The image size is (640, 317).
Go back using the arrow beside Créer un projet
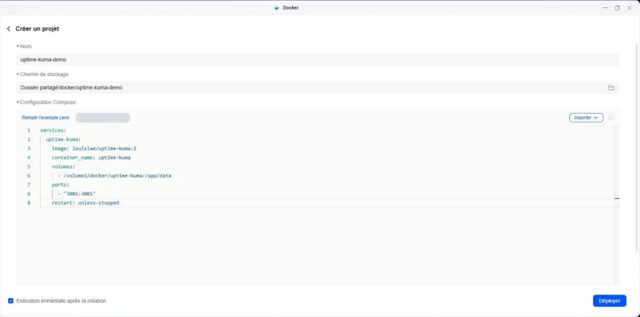point(9,29)
